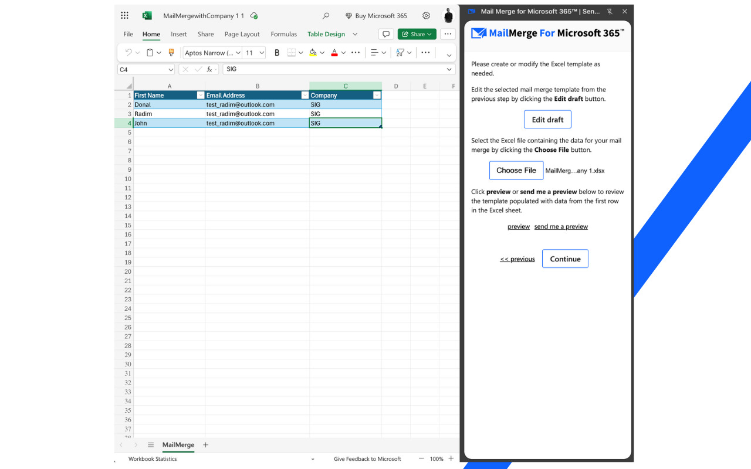Image resolution: width=751 pixels, height=469 pixels.
Task: Click the send me a preview link
Action: pyautogui.click(x=560, y=226)
